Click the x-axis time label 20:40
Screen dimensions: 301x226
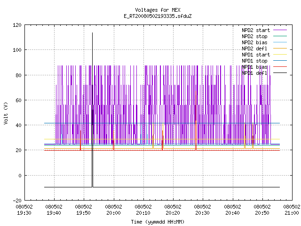(x=232, y=213)
